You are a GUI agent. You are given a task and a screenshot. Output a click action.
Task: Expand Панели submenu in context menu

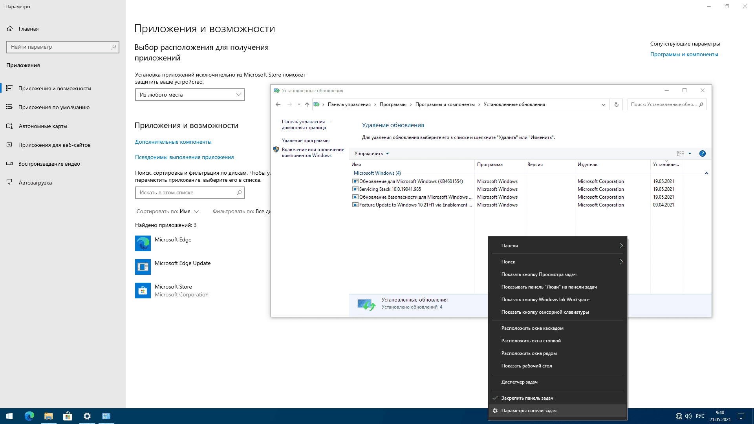tap(558, 246)
